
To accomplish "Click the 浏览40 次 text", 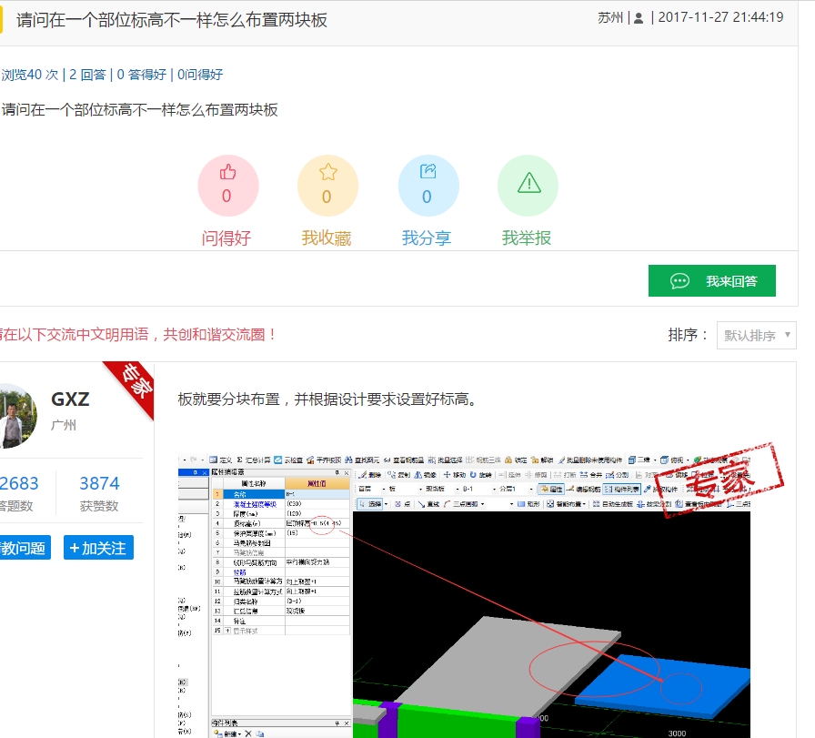I will pyautogui.click(x=30, y=75).
